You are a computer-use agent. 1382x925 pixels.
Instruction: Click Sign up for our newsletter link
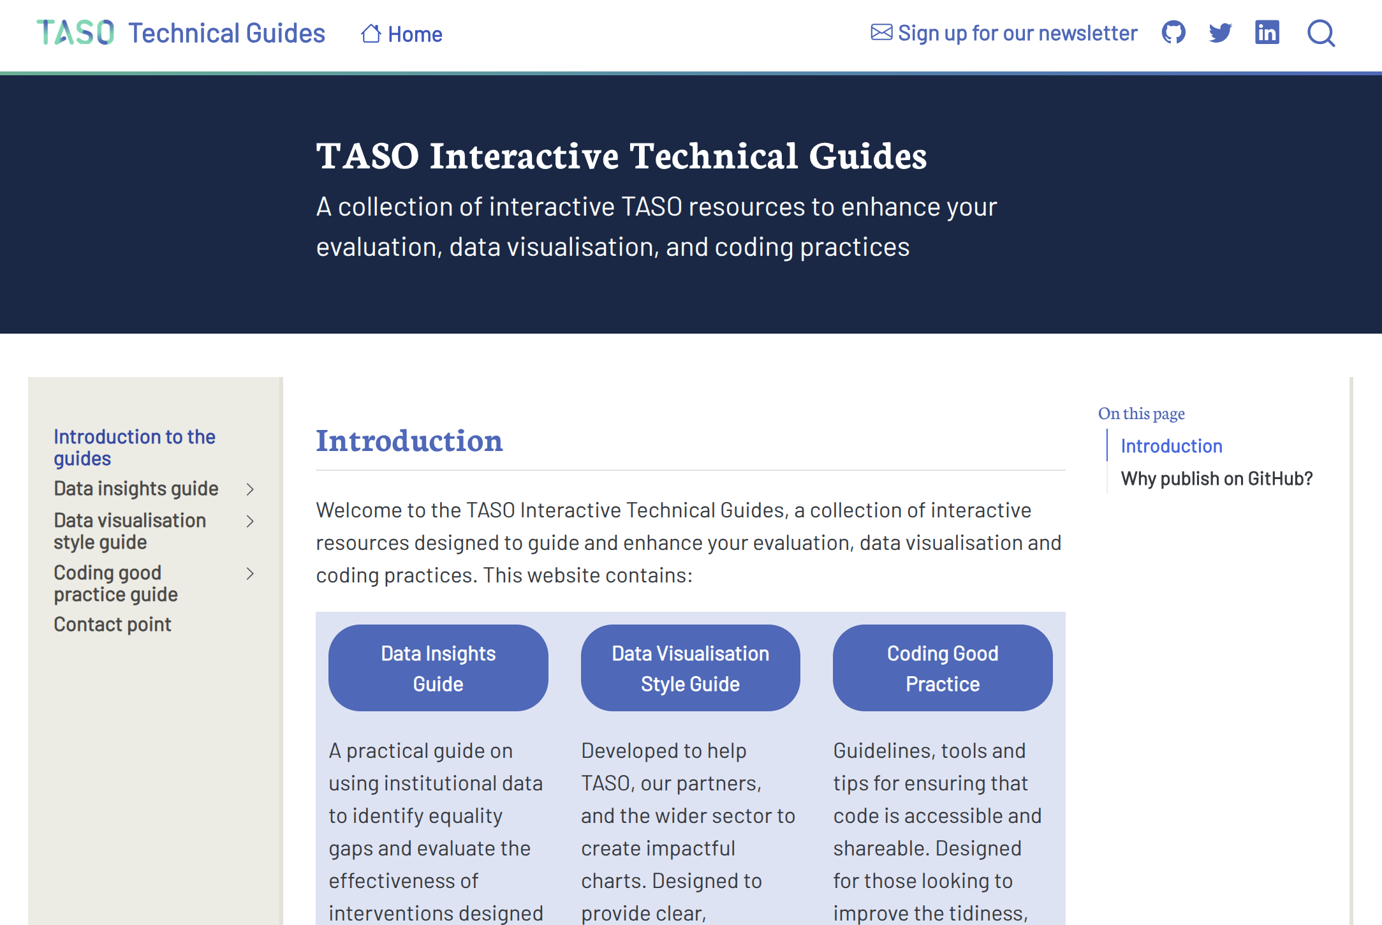click(x=1017, y=33)
